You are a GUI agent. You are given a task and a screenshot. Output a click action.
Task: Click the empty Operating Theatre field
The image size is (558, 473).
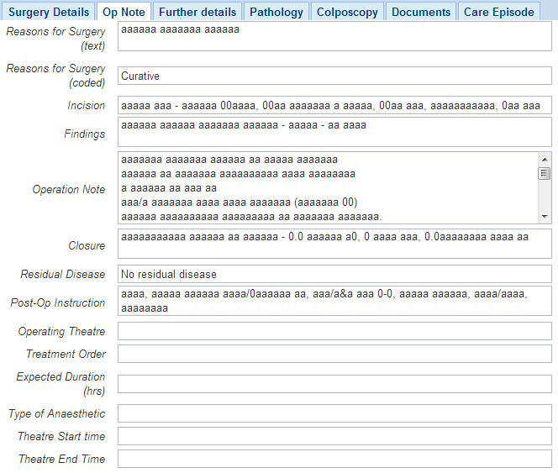pos(334,331)
